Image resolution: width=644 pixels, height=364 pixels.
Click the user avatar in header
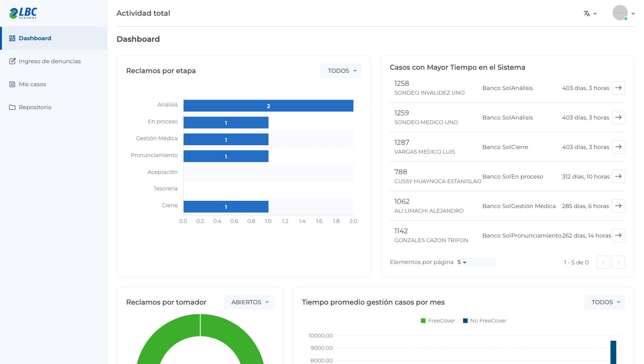[x=620, y=13]
